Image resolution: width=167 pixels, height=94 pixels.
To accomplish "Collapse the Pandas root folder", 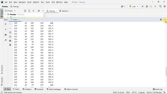I will [x=5, y=14].
